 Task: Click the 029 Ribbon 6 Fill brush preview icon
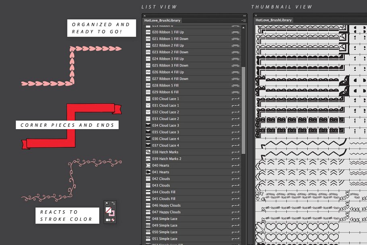click(148, 92)
